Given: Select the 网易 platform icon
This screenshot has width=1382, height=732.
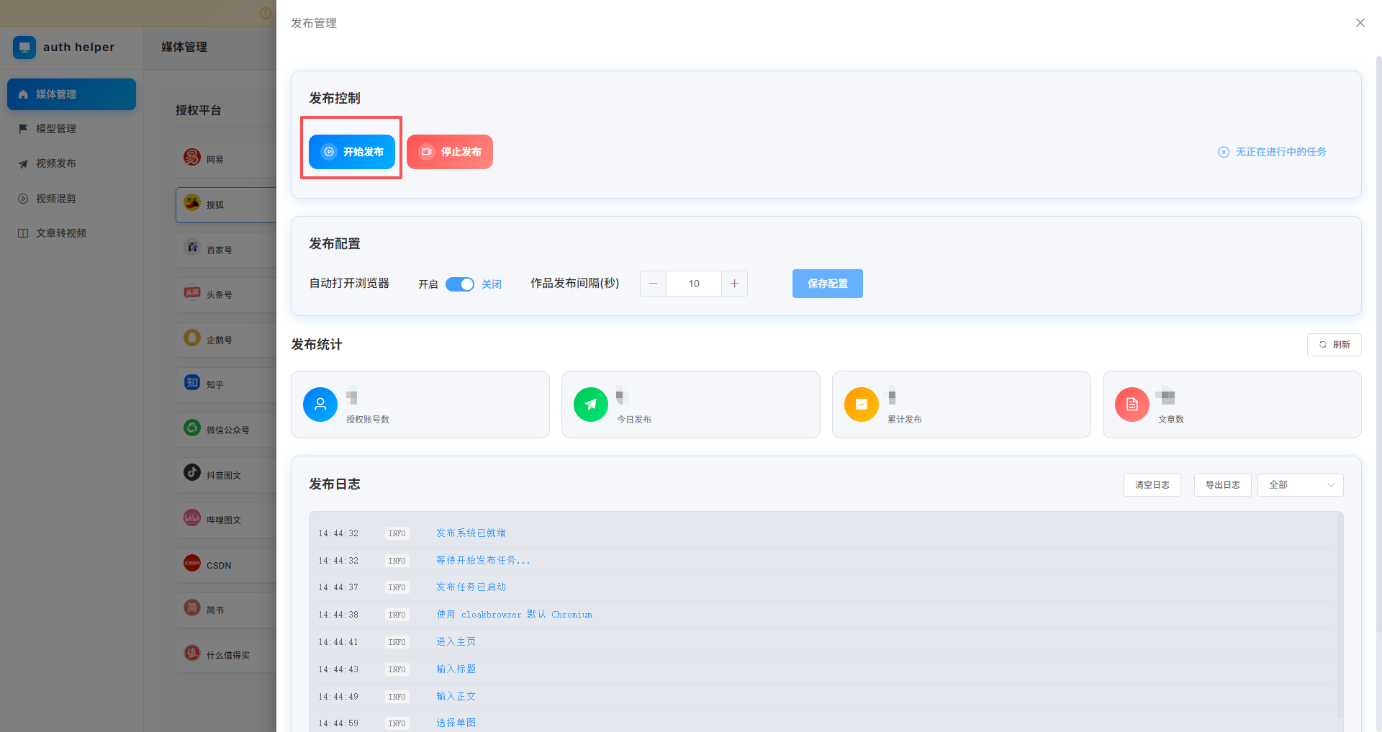Looking at the screenshot, I should click(x=192, y=157).
